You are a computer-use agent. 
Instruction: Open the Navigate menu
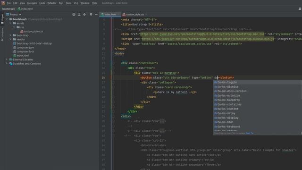[x=32, y=3]
